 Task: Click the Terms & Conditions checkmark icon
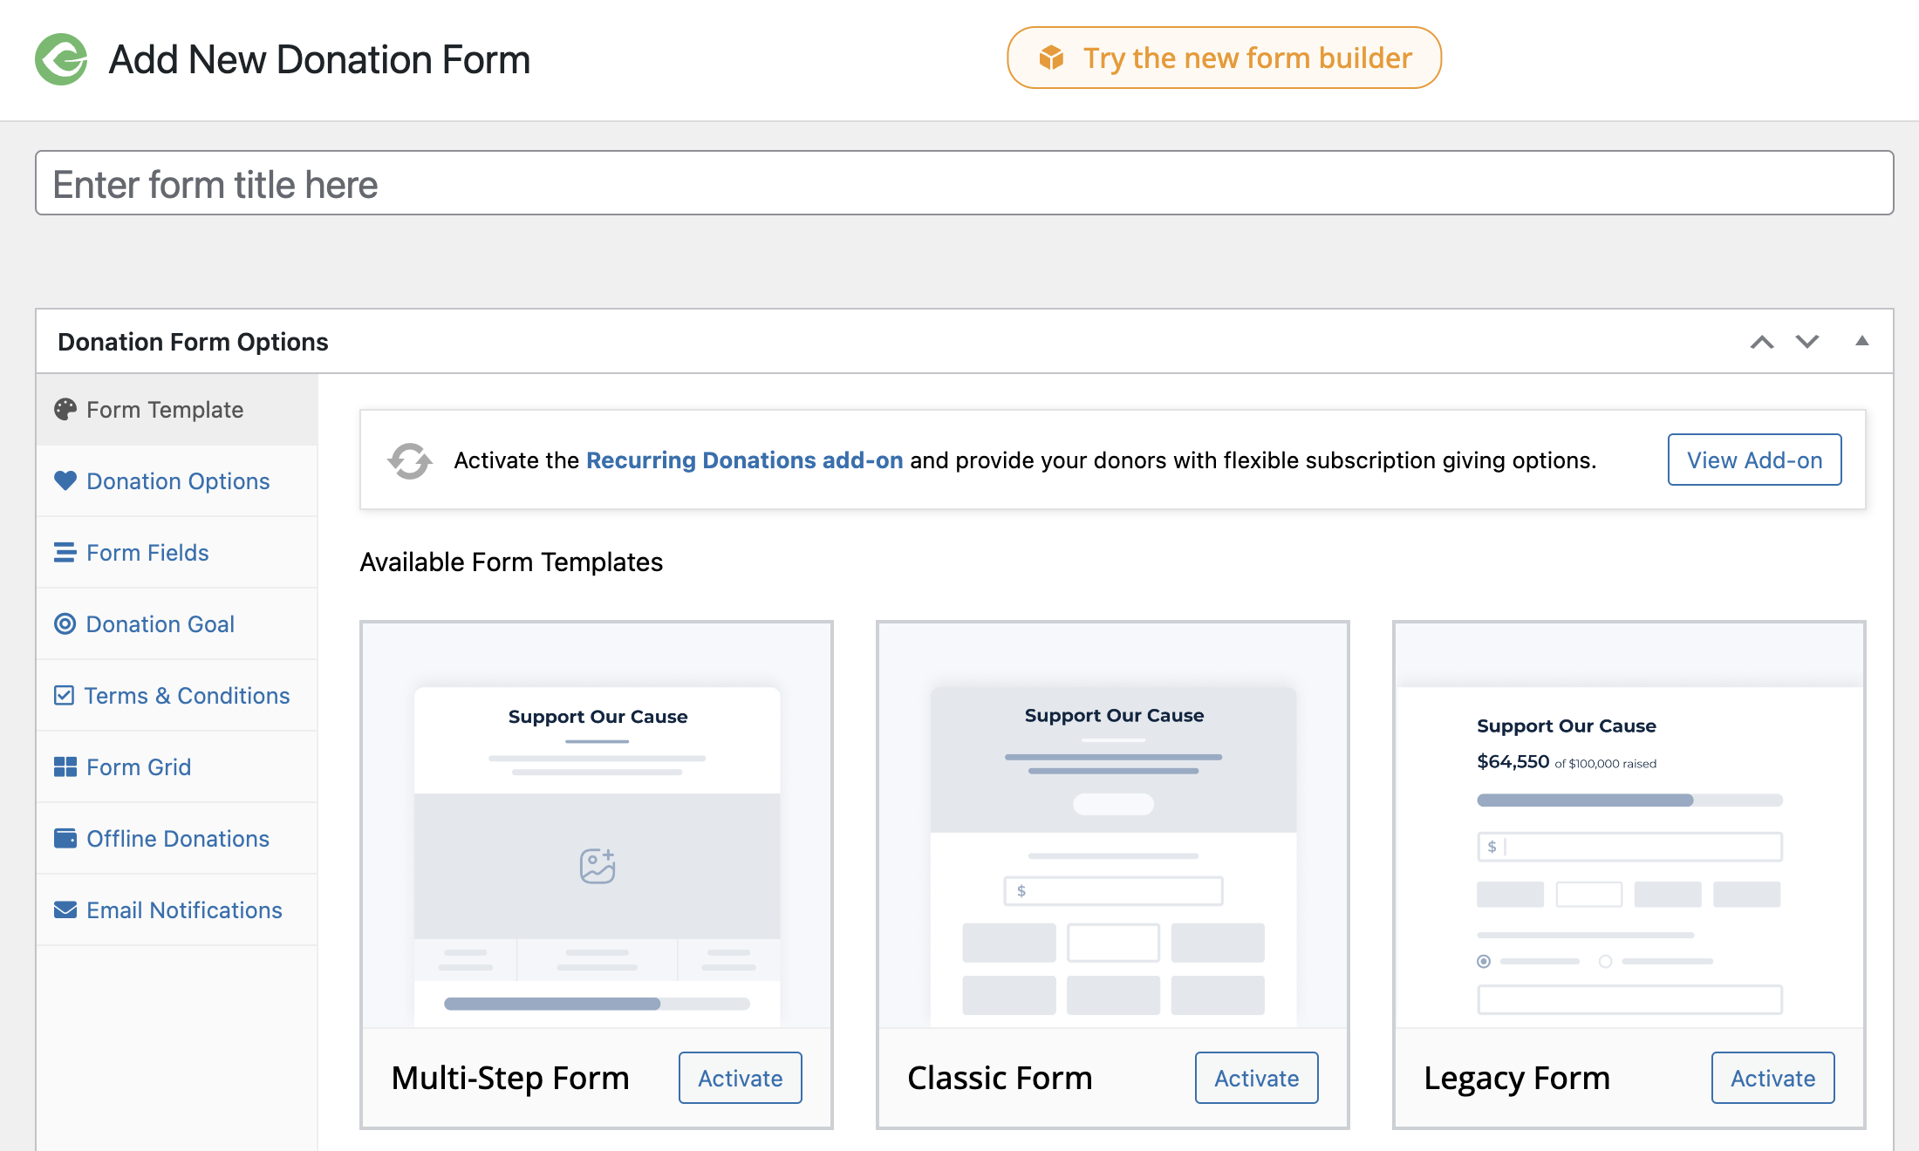pos(65,695)
